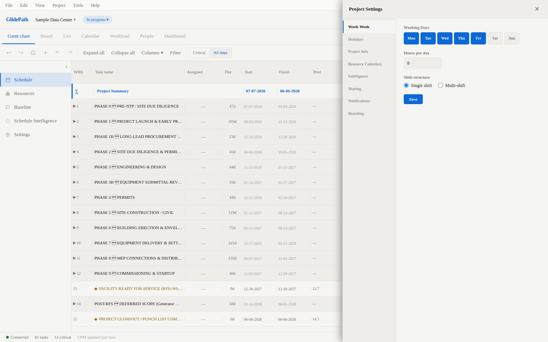Click the milestone diamond of Facility Ready for Service
This screenshot has height=342, width=548.
(96, 289)
